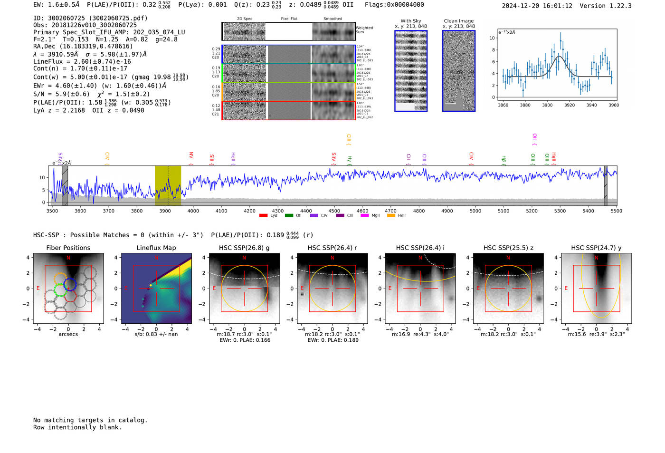Viewport: 665px width, 453px height.
Task: Click the Gaussian emission line fit plot
Action: point(557,65)
